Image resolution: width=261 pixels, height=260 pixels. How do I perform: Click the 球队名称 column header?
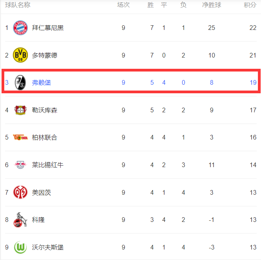(x=17, y=5)
